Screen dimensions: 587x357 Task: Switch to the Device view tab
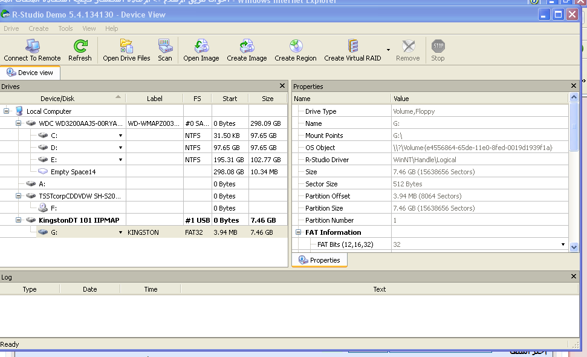[x=30, y=73]
